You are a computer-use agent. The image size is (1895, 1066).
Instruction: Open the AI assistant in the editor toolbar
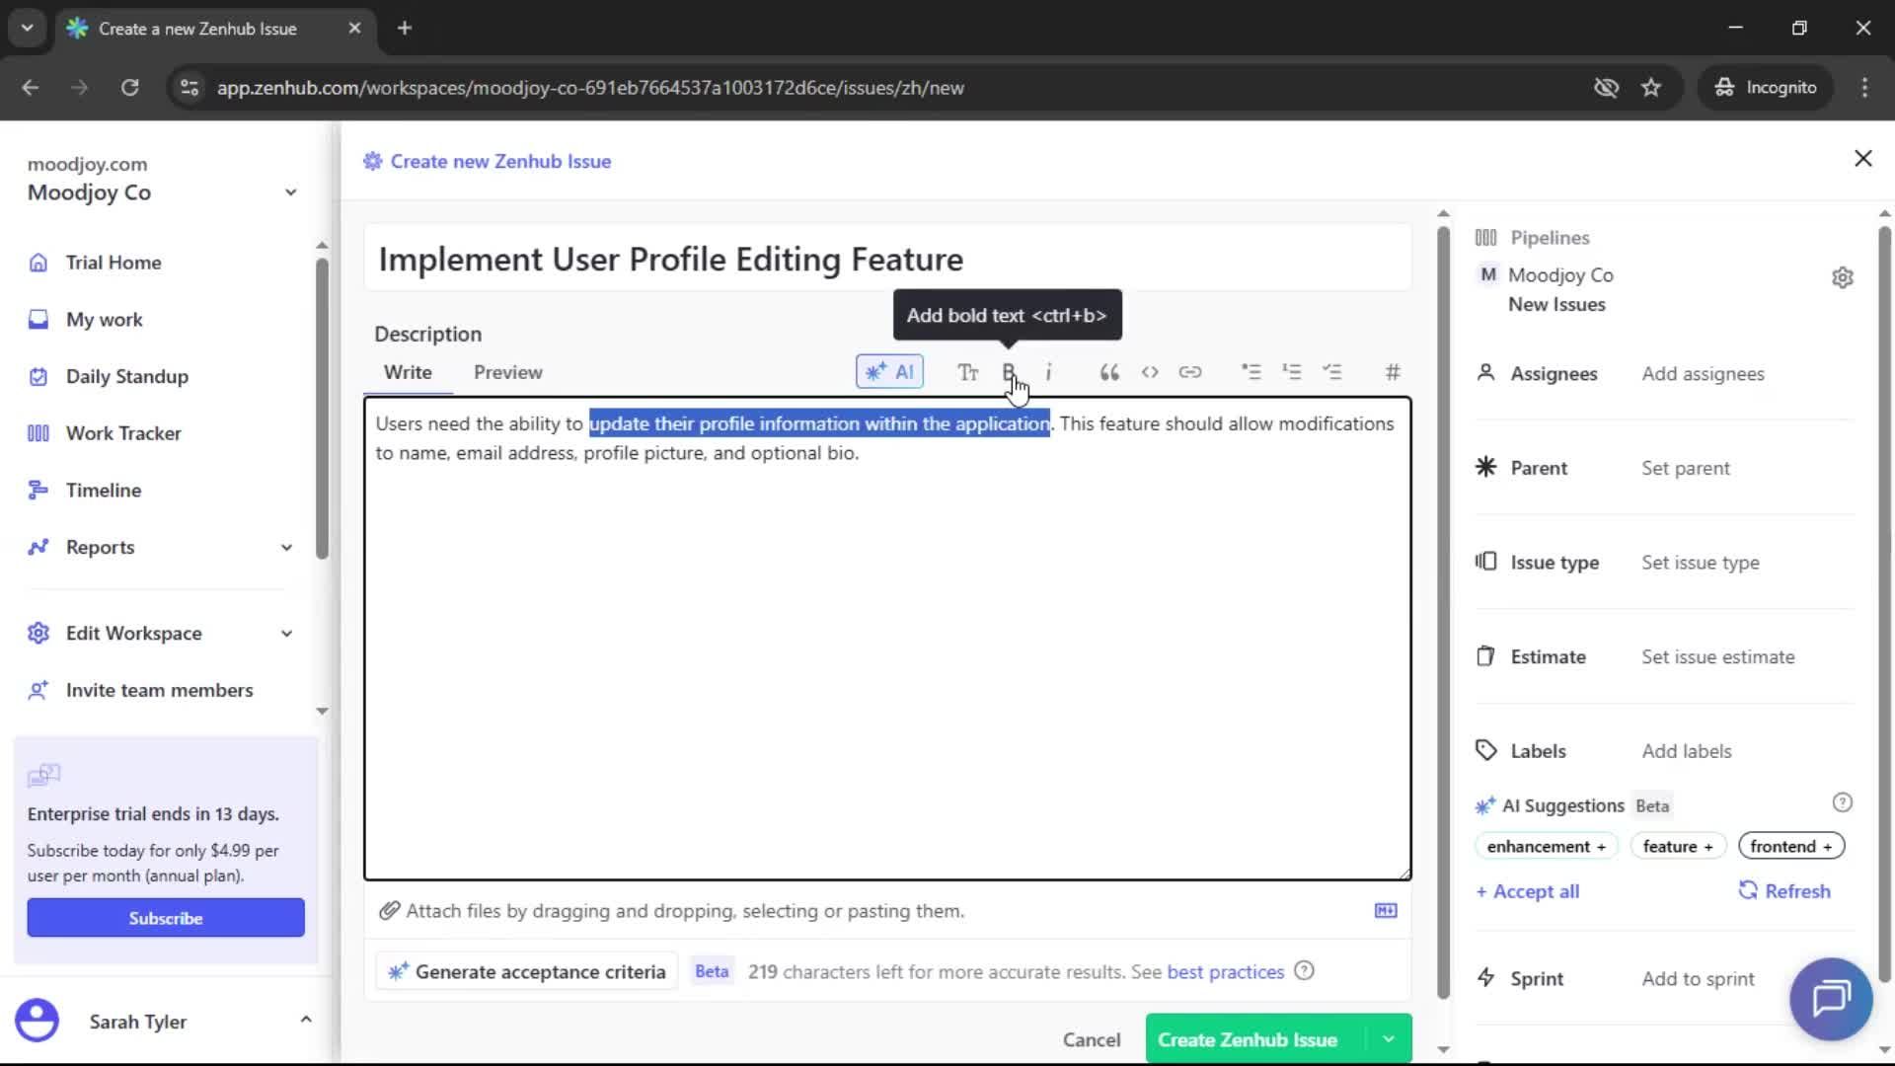tap(889, 372)
